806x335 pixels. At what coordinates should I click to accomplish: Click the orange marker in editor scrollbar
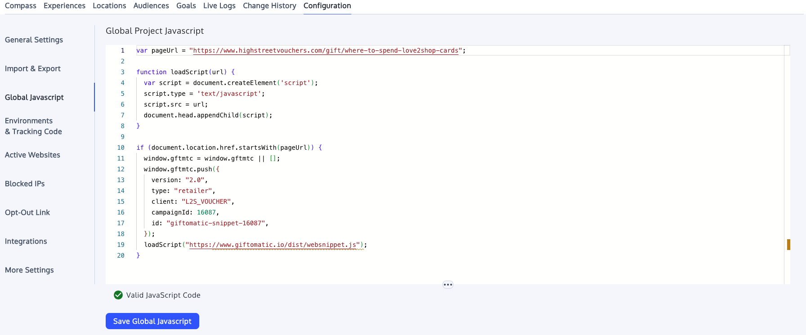coord(788,245)
